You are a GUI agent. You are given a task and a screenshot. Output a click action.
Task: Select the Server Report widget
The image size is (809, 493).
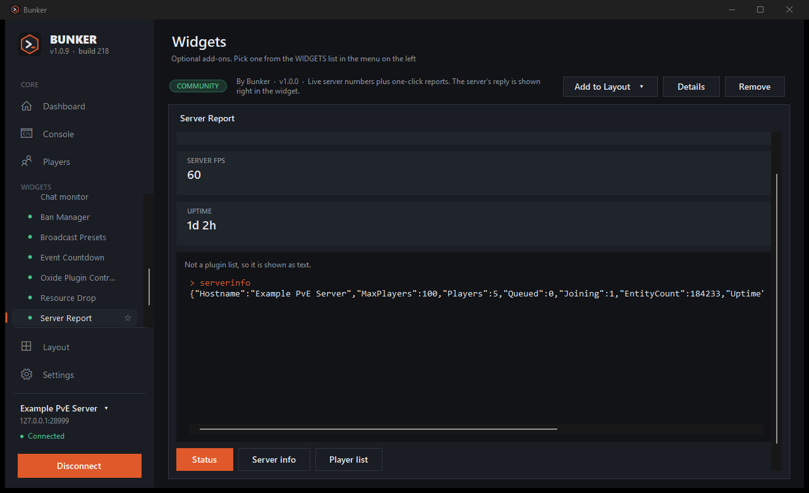[75, 318]
